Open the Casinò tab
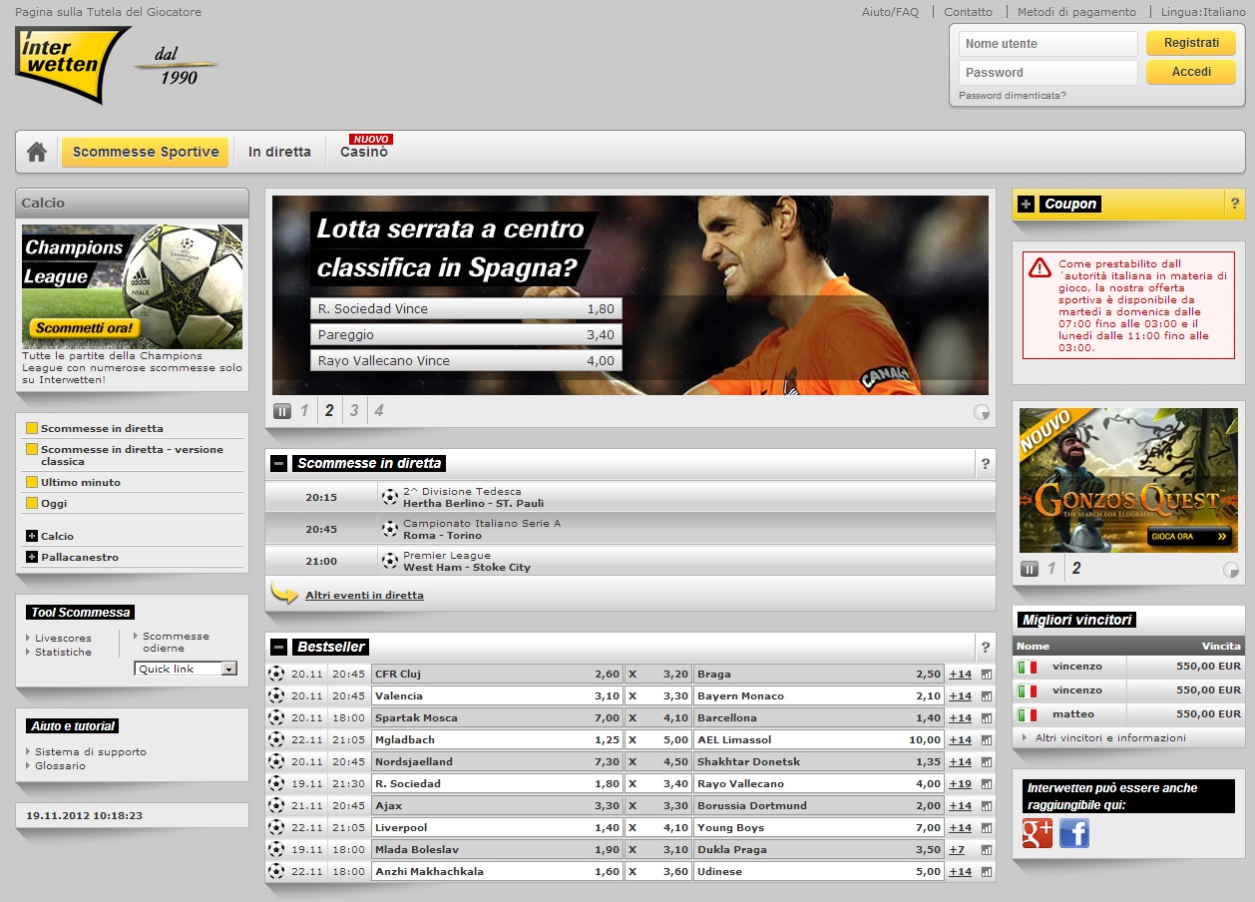Image resolution: width=1255 pixels, height=902 pixels. [364, 152]
